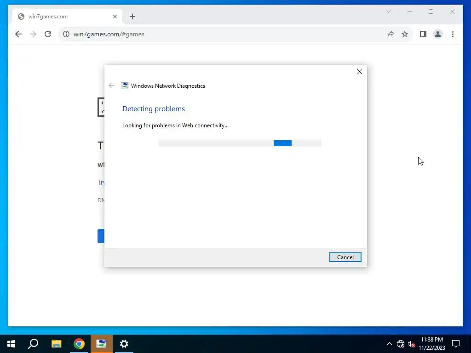Close the win7games.com tab

point(115,17)
